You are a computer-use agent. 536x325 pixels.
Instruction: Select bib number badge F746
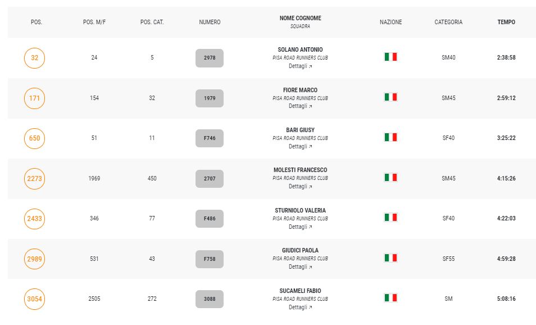(x=210, y=138)
